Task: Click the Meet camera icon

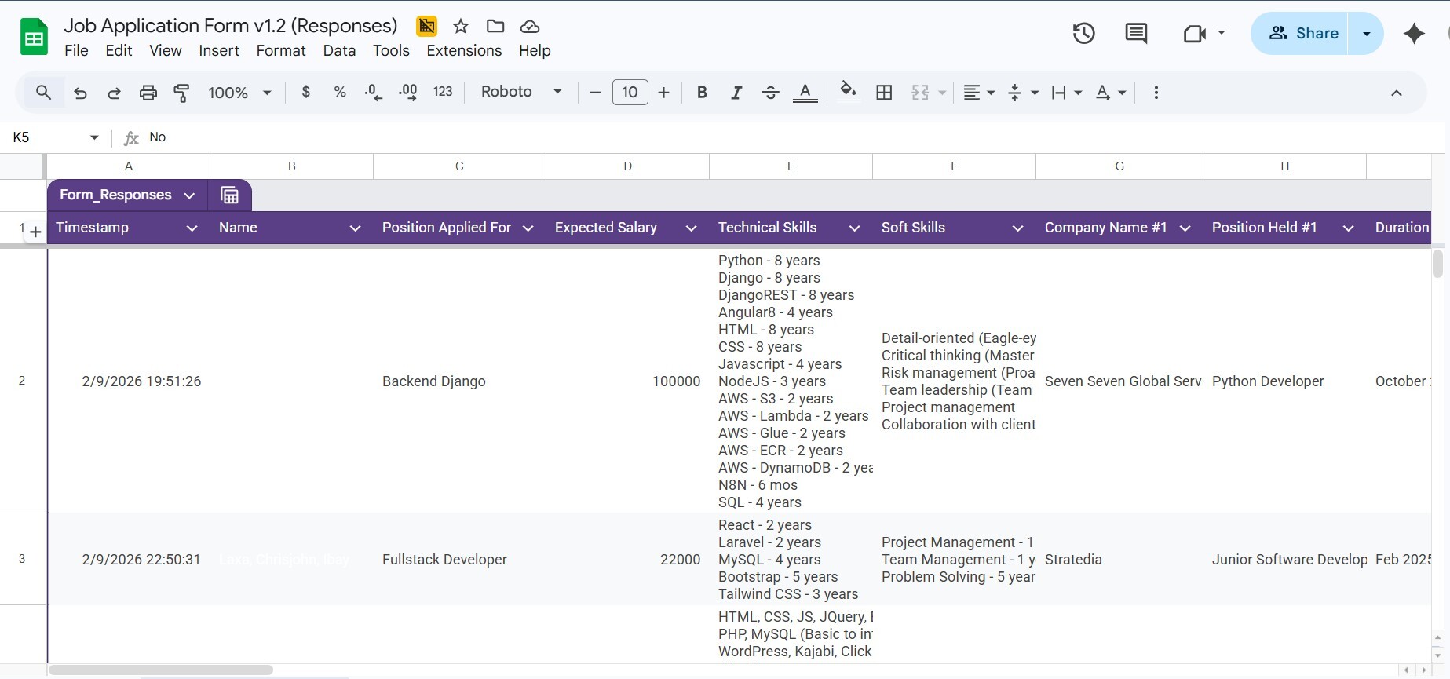Action: 1194,33
